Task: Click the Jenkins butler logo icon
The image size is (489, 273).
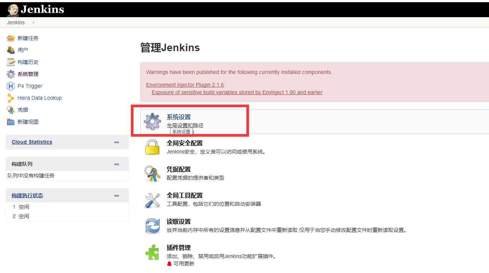Action: tap(13, 10)
